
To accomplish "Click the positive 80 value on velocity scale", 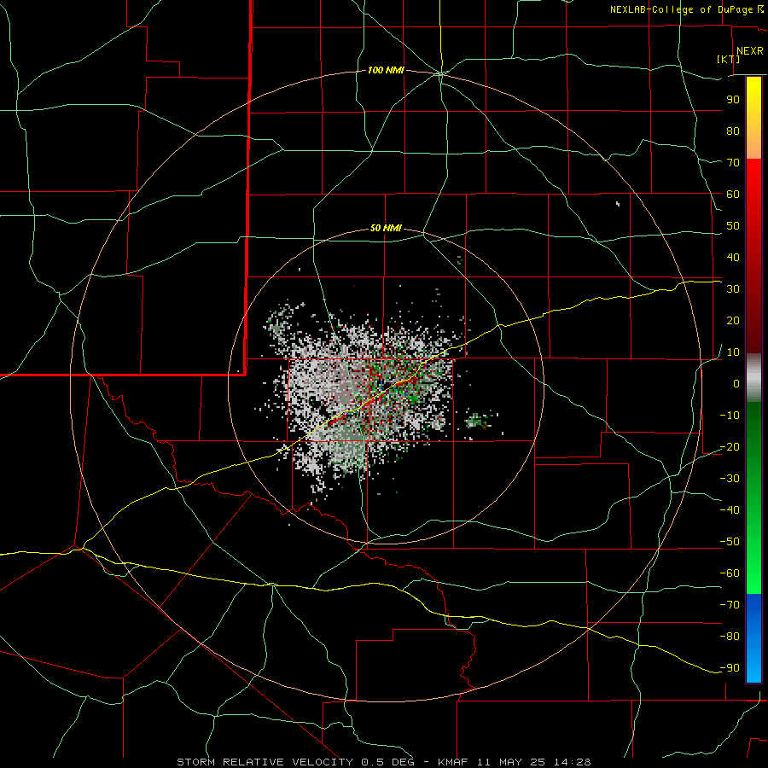I will click(x=733, y=131).
